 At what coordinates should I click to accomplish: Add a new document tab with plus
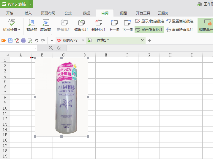[x=149, y=40]
